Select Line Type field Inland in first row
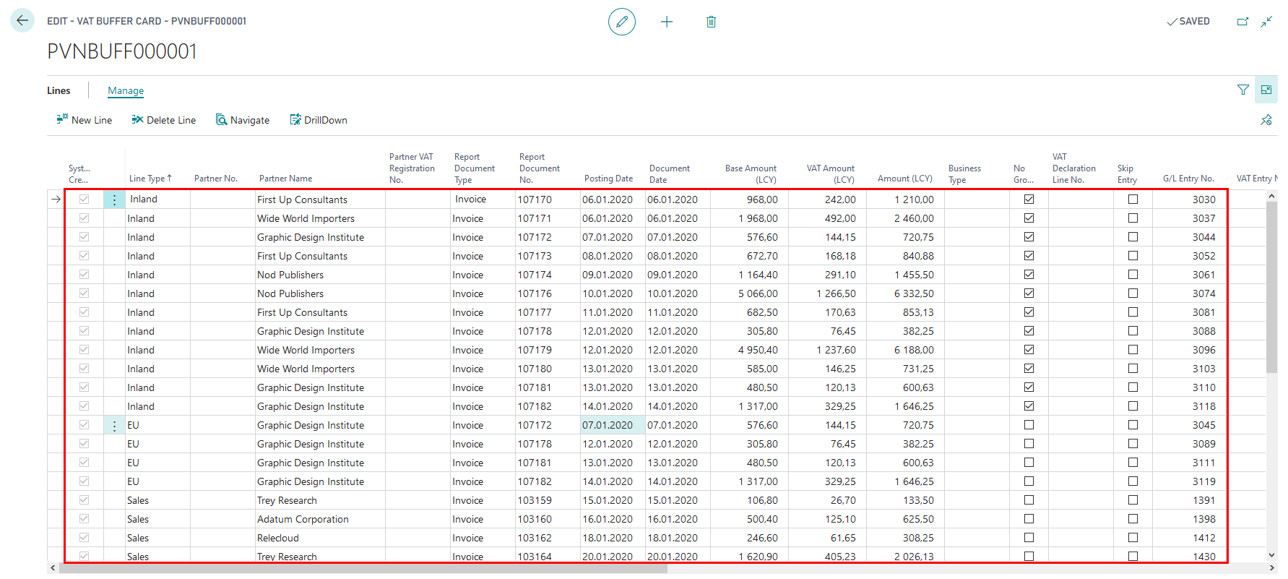1288x579 pixels. (x=157, y=200)
